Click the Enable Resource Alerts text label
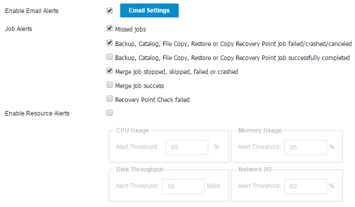Image resolution: width=355 pixels, height=207 pixels. tap(37, 113)
